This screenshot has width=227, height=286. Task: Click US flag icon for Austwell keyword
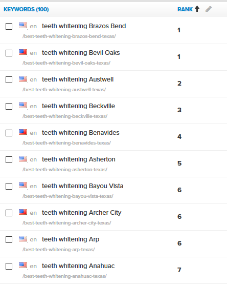tap(23, 78)
